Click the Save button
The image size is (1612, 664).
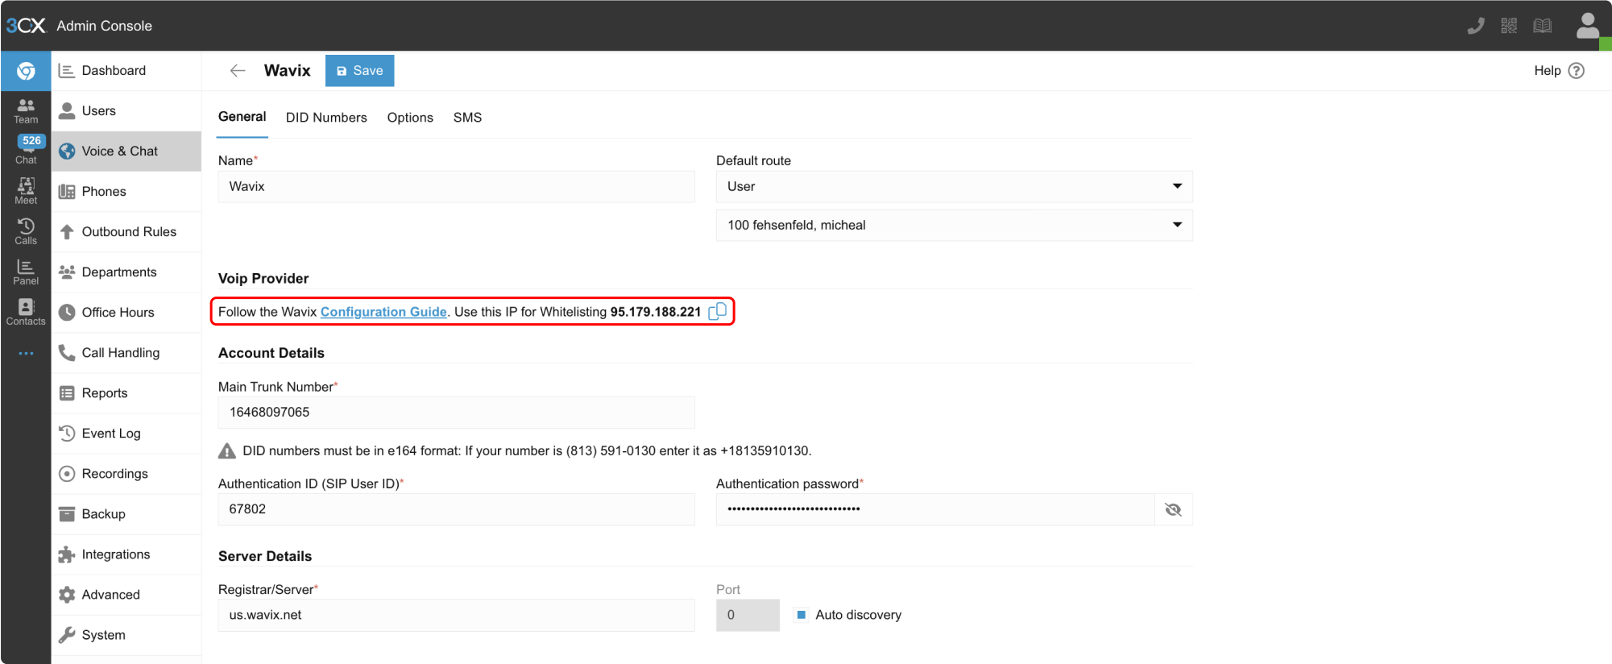359,71
